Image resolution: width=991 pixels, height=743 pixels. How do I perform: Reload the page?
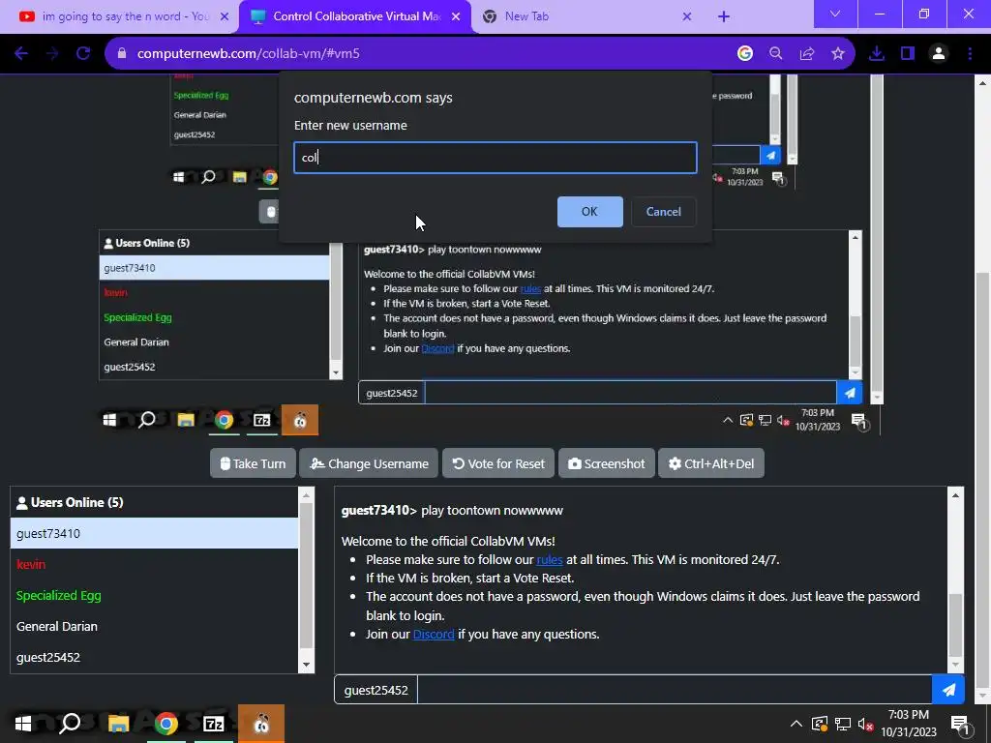click(x=83, y=54)
